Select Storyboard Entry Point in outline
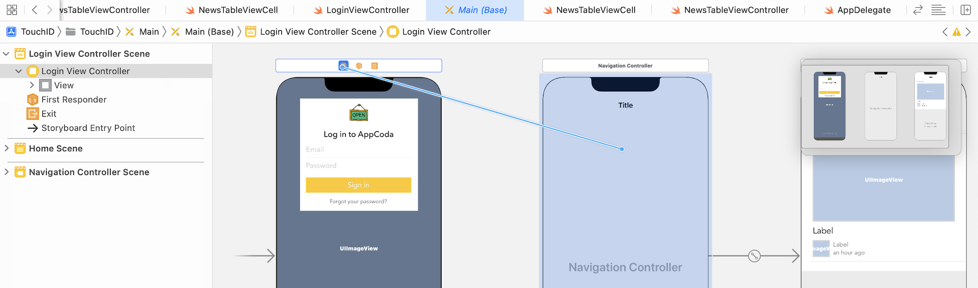Viewport: 978px width, 288px height. (x=88, y=128)
